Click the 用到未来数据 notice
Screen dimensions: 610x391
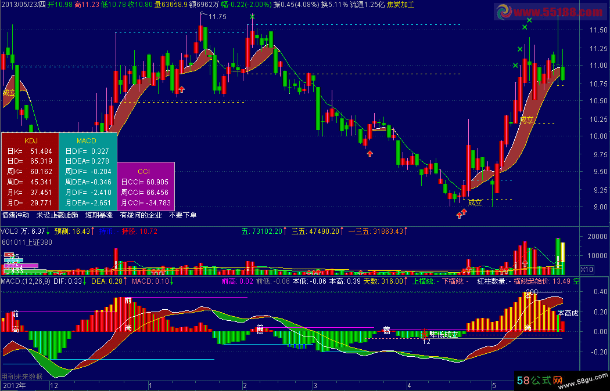point(21,376)
